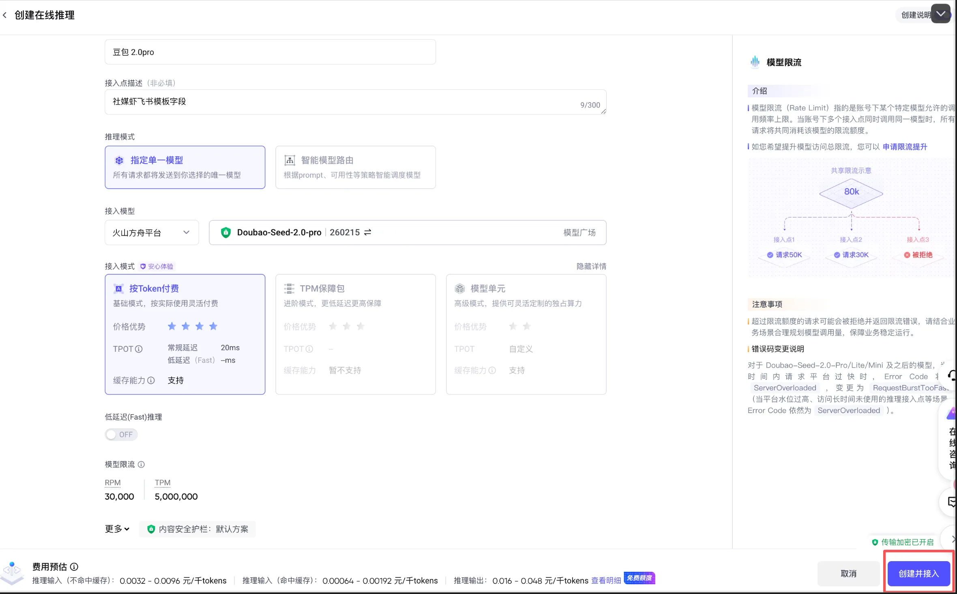Click the 30,000 RPM value
The width and height of the screenshot is (957, 594).
click(x=120, y=497)
